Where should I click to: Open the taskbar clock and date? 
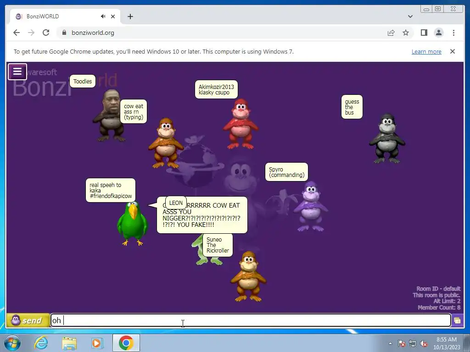pyautogui.click(x=447, y=343)
